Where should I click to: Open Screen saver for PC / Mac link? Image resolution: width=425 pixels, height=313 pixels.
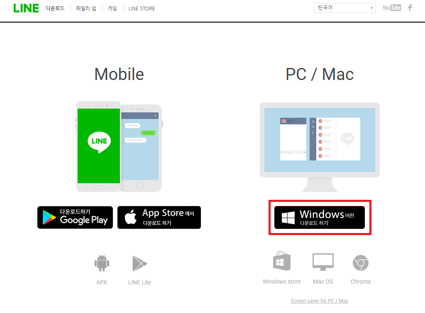click(x=320, y=301)
